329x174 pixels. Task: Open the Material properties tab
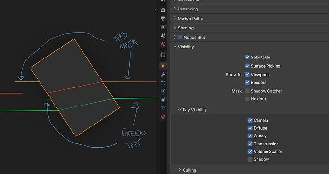click(163, 116)
